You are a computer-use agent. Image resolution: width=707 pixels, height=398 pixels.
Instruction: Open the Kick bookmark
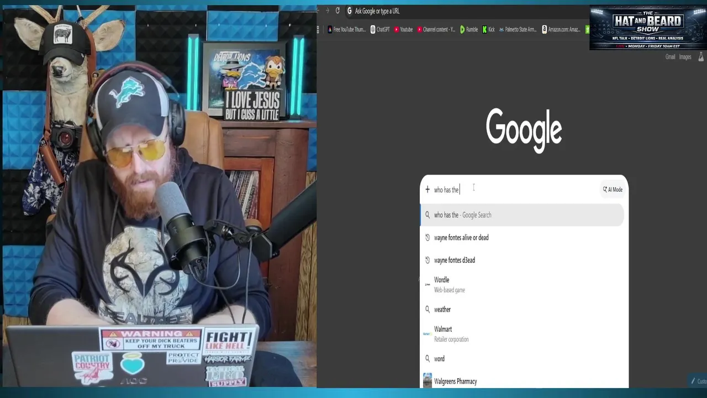click(x=488, y=29)
